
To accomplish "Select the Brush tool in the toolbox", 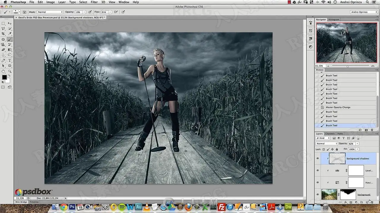I will point(10,39).
